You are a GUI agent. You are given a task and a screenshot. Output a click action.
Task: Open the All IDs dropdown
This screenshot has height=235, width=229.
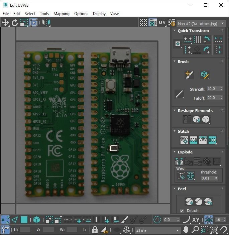[157, 231]
